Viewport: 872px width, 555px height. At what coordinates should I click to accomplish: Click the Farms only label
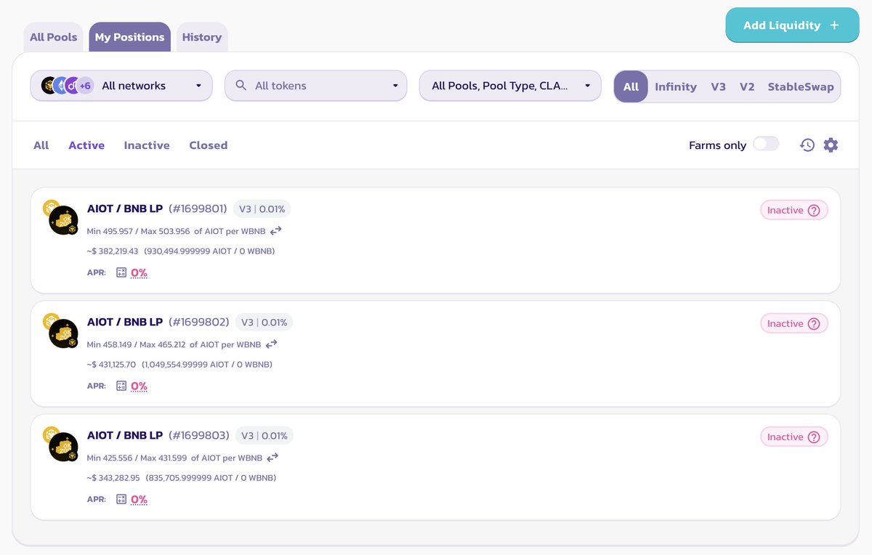[x=717, y=145]
